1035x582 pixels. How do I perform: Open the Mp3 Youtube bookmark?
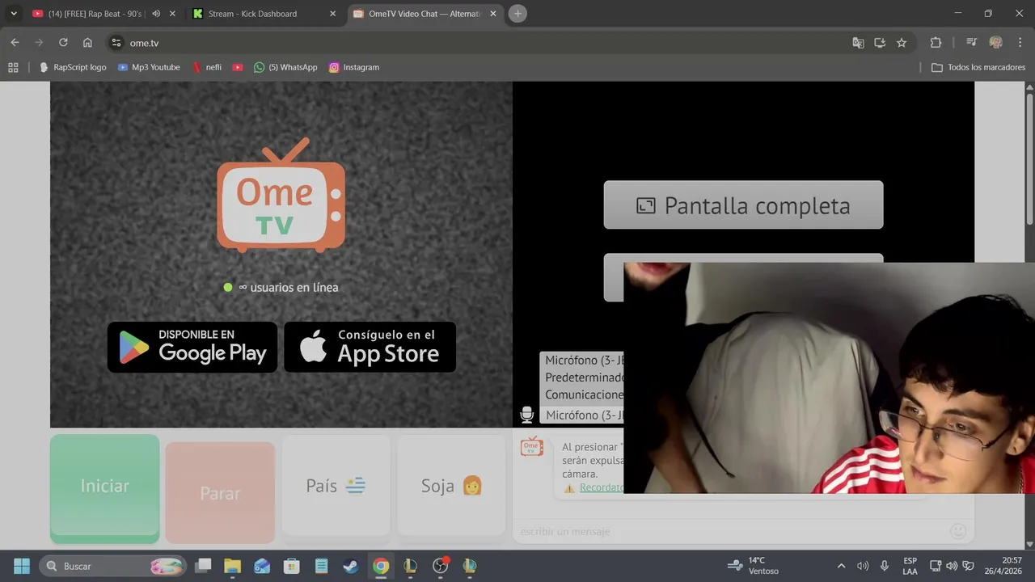pos(149,67)
